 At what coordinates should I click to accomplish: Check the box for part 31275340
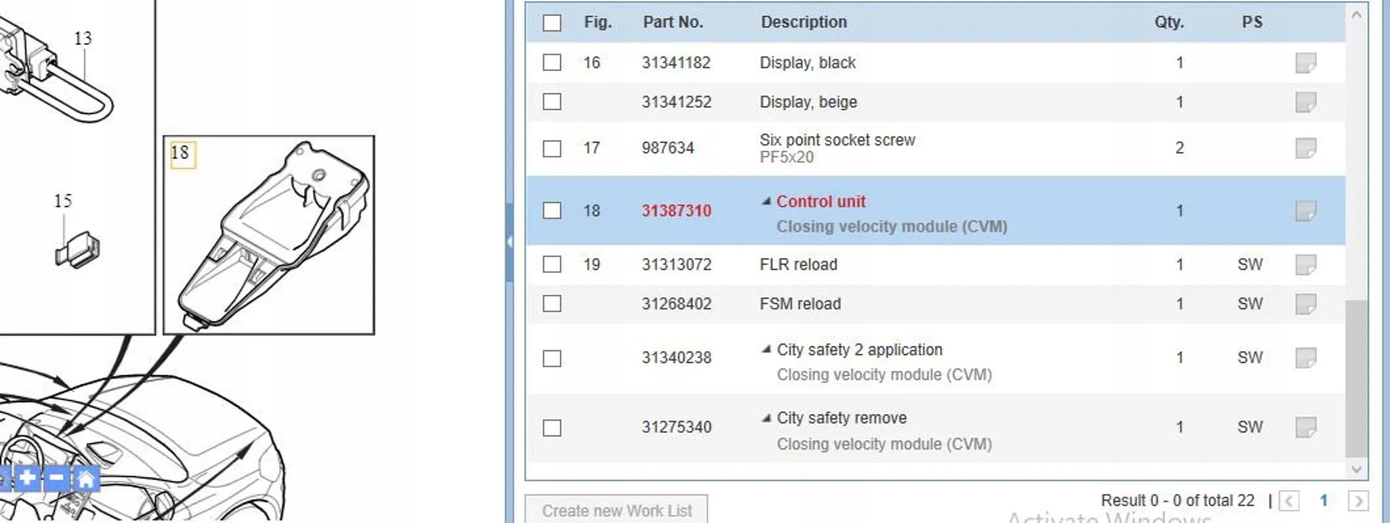pos(552,428)
